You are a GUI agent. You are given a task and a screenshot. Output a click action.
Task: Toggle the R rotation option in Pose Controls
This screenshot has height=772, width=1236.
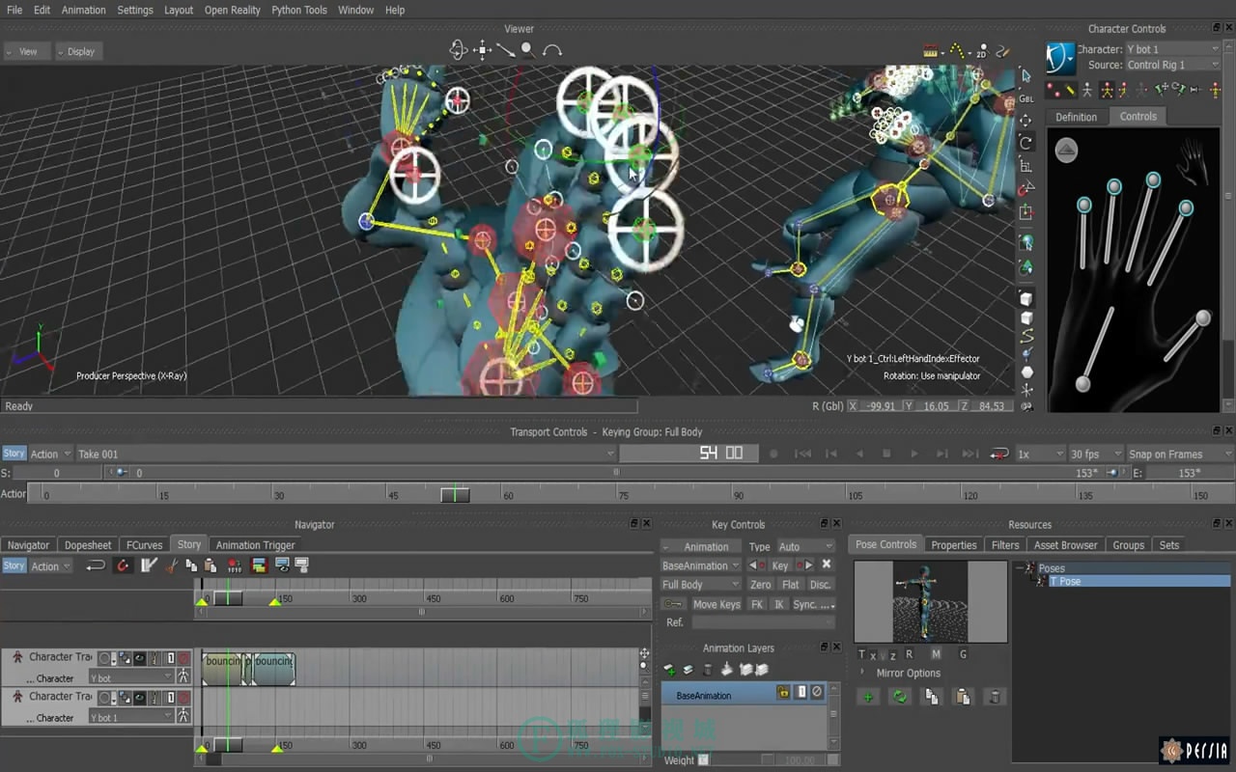tap(909, 654)
